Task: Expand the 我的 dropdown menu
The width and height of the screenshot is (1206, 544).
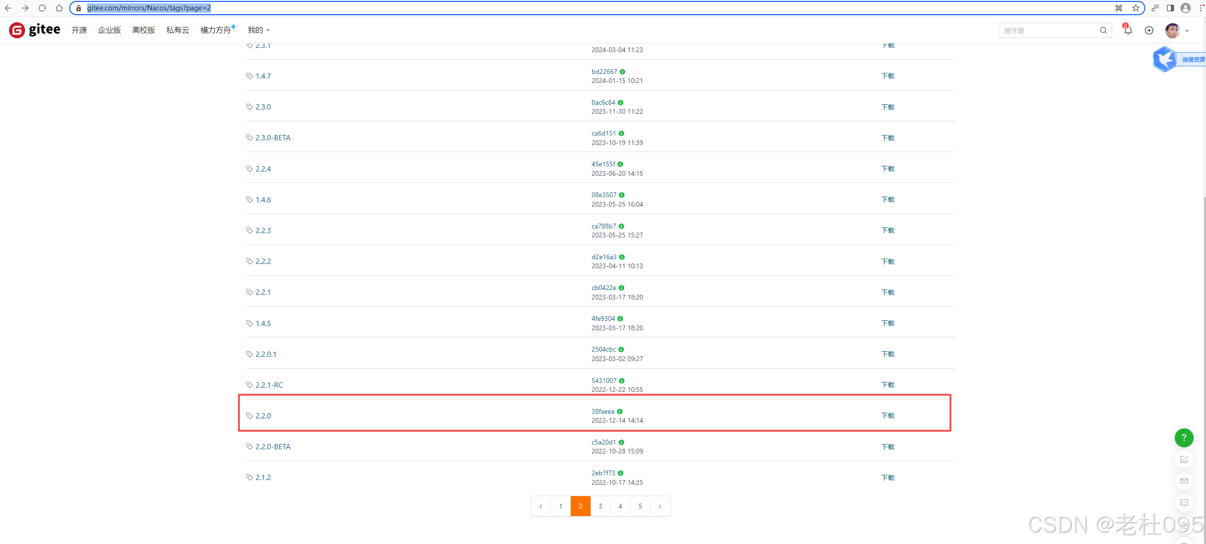Action: tap(259, 30)
